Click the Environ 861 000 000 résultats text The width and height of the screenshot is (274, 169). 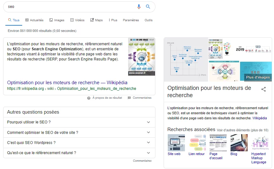point(42,31)
